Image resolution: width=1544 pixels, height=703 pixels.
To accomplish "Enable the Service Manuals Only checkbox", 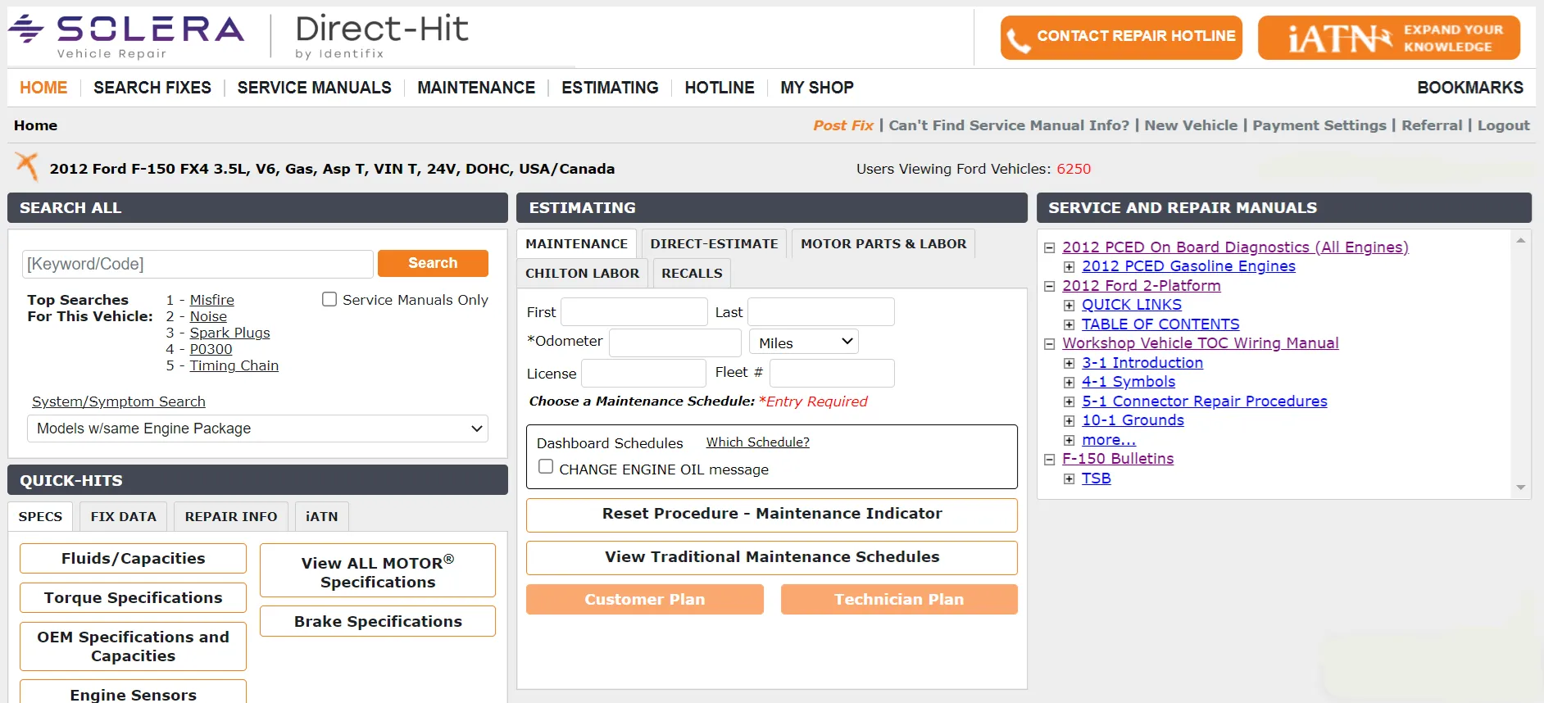I will (x=329, y=299).
